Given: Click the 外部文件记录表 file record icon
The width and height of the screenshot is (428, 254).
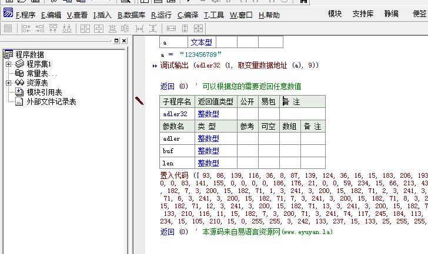Looking at the screenshot, I should click(19, 101).
